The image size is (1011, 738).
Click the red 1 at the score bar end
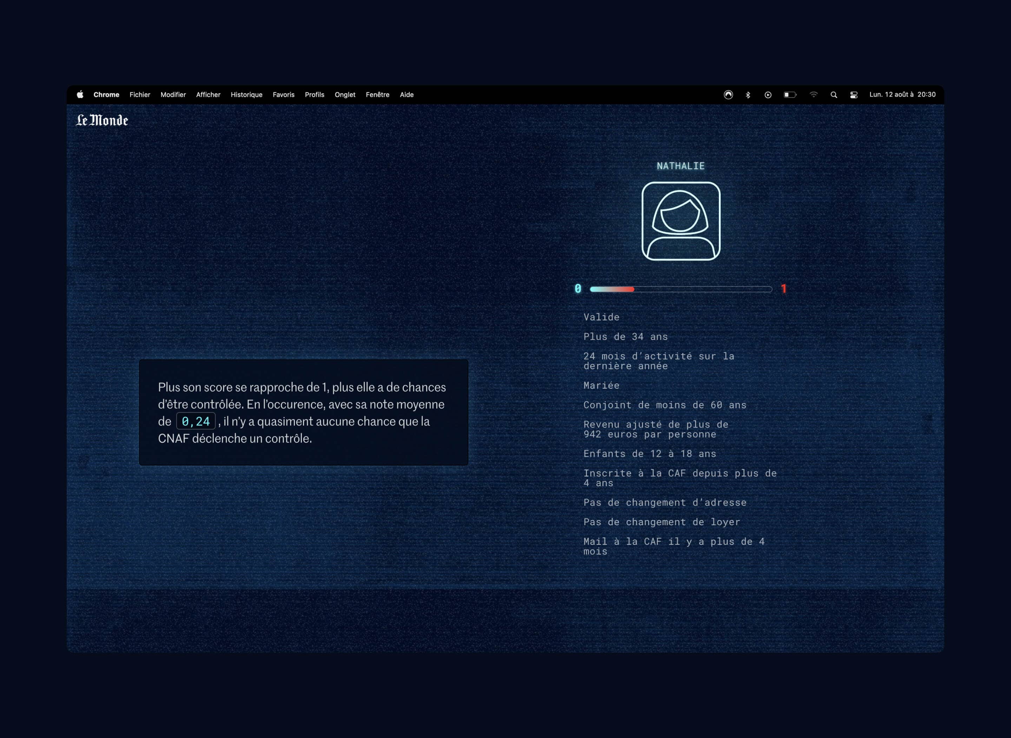[x=784, y=289]
